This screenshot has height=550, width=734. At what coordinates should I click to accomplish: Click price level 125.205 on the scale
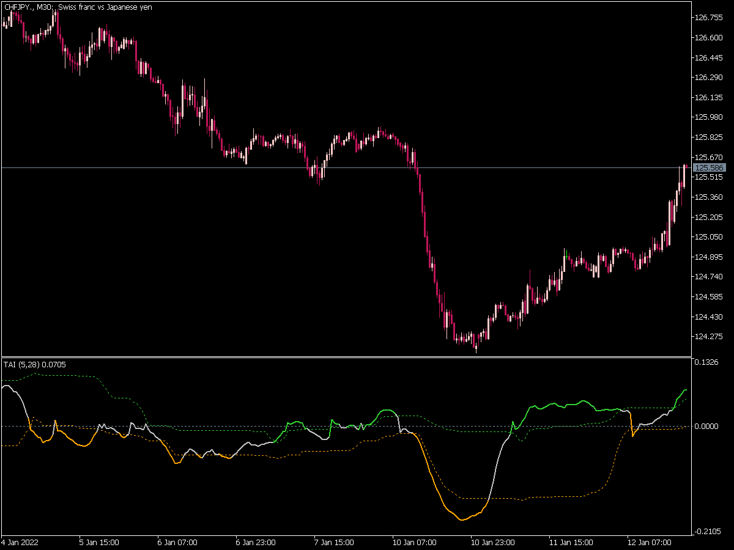710,218
